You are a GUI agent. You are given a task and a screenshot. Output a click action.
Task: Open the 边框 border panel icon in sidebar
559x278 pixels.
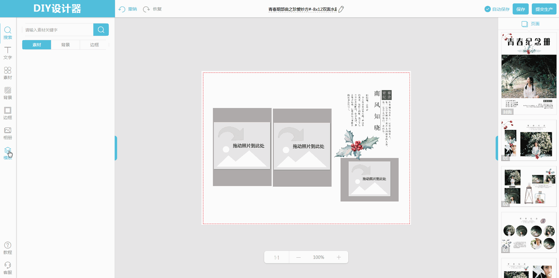click(8, 113)
